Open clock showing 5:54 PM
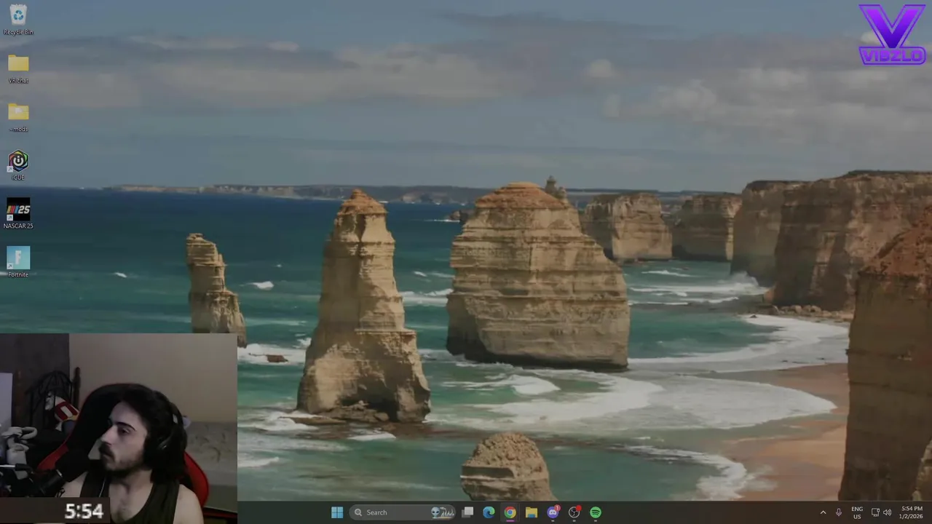The image size is (932, 524). tap(912, 512)
